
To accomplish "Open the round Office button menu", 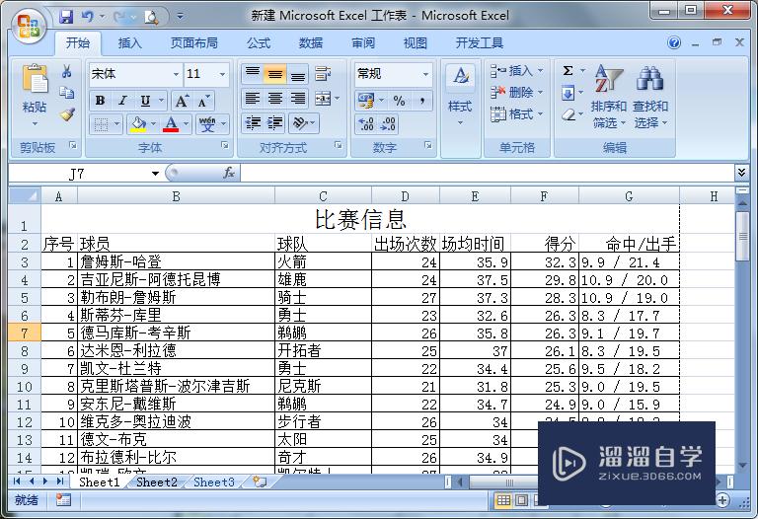I will [28, 25].
